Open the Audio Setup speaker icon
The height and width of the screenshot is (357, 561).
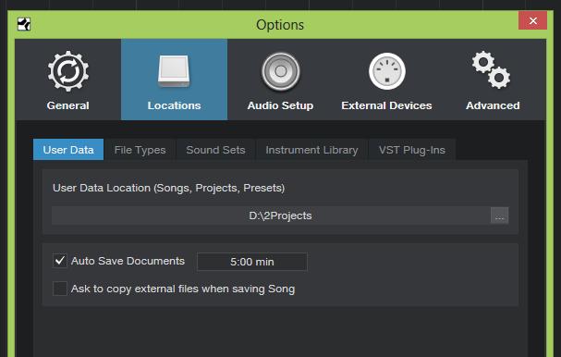click(x=281, y=71)
